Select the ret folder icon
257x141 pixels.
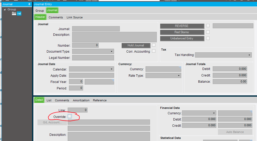click(x=14, y=13)
